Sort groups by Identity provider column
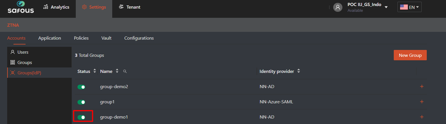Screen dimensions: 446x124 298,71
